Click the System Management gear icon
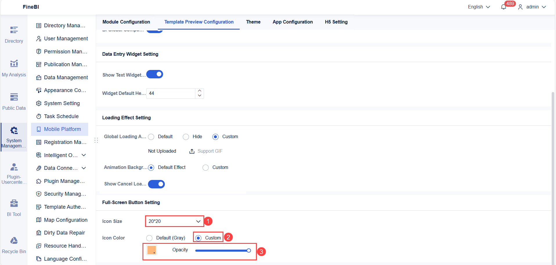The height and width of the screenshot is (265, 556). click(14, 130)
